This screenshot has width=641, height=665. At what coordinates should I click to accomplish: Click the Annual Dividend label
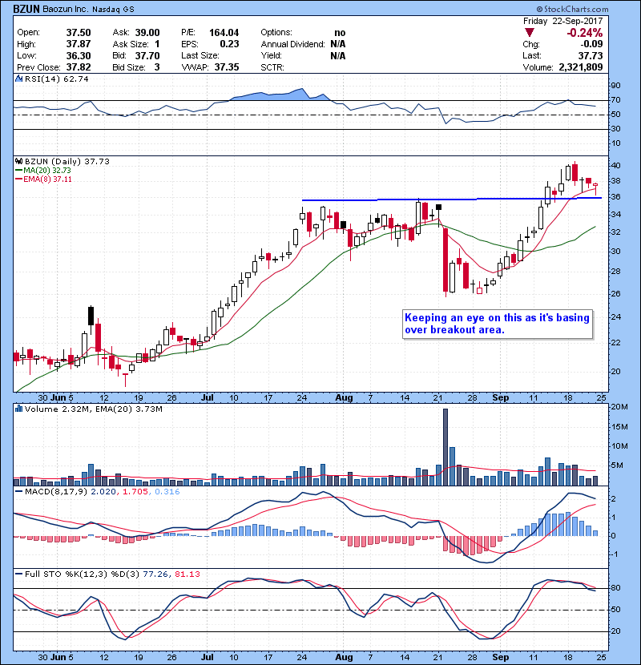tap(292, 44)
